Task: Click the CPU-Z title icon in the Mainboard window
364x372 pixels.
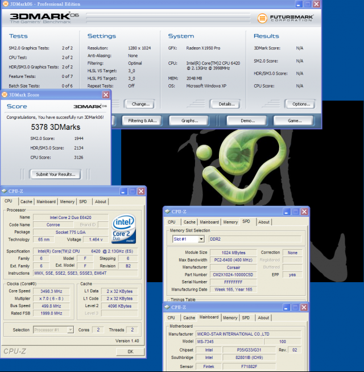Action: coord(167,307)
